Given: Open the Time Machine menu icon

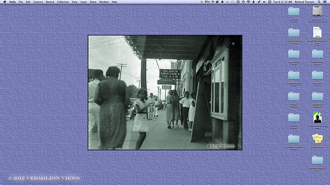Looking at the screenshot, I should [243, 2].
